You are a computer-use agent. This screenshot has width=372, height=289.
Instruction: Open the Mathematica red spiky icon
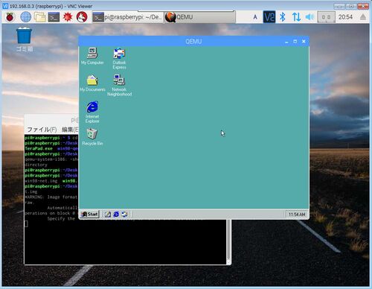[x=68, y=17]
